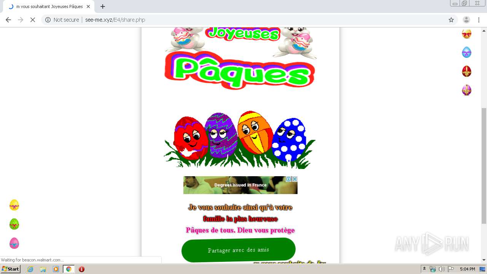Open the Chrome three-dot menu
Image resolution: width=487 pixels, height=274 pixels.
(479, 20)
